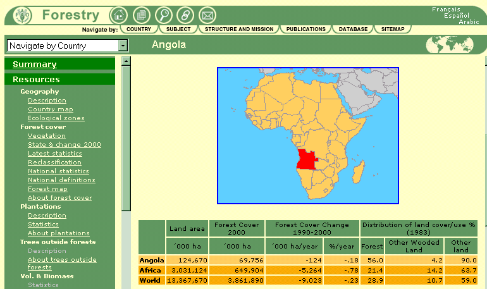Click the chain links icon
The height and width of the screenshot is (289, 487).
click(185, 16)
